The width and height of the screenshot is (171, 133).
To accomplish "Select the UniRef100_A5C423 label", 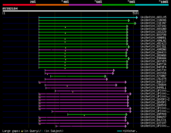I will [x=153, y=44].
